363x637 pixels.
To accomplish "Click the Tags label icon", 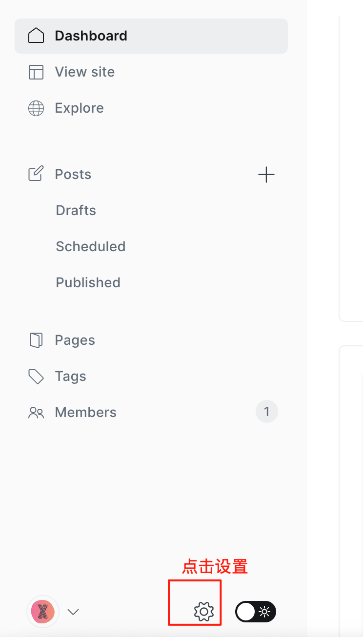I will pos(36,376).
